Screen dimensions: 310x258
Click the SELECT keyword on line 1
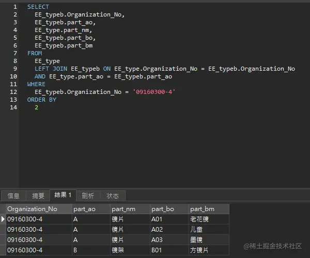[x=38, y=7]
